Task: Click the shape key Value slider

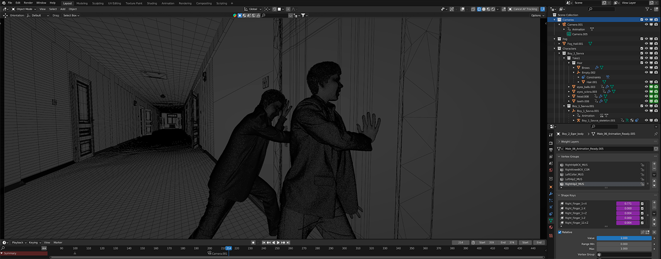Action: [x=624, y=238]
